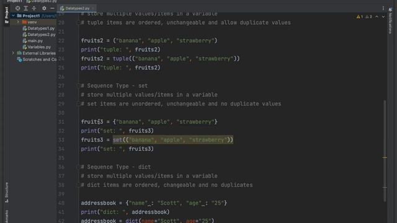The height and width of the screenshot is (223, 397).
Task: Click print("set: ", fruits3) on line 34
Action: click(x=117, y=149)
